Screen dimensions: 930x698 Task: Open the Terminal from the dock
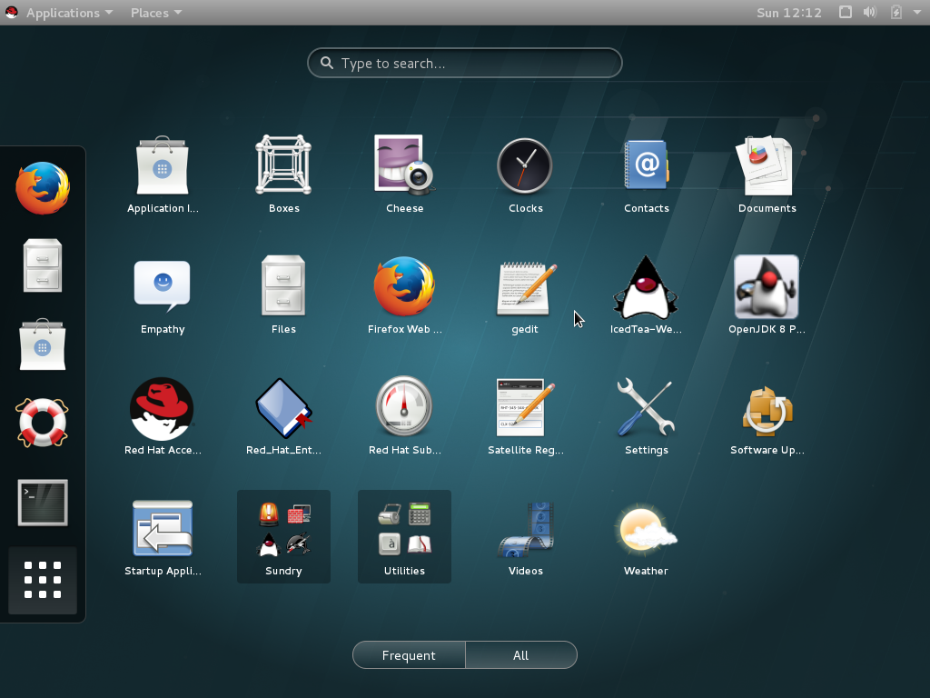tap(43, 502)
